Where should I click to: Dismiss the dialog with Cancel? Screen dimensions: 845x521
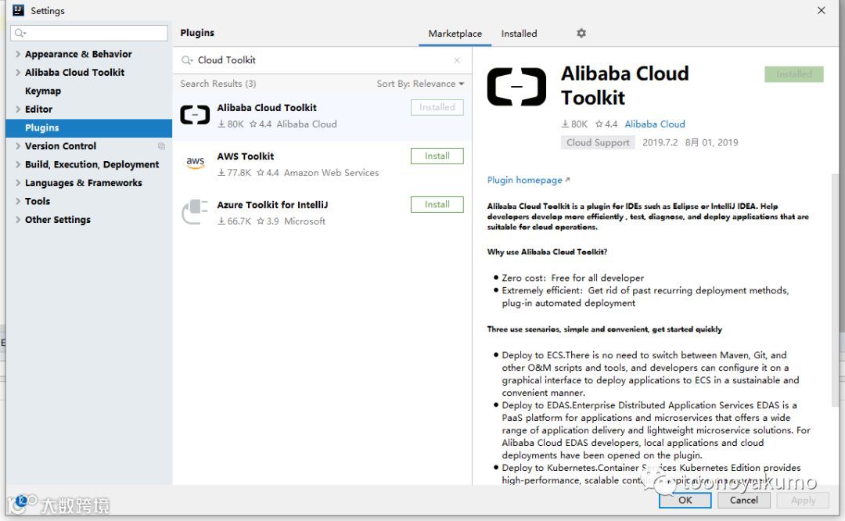(x=744, y=500)
